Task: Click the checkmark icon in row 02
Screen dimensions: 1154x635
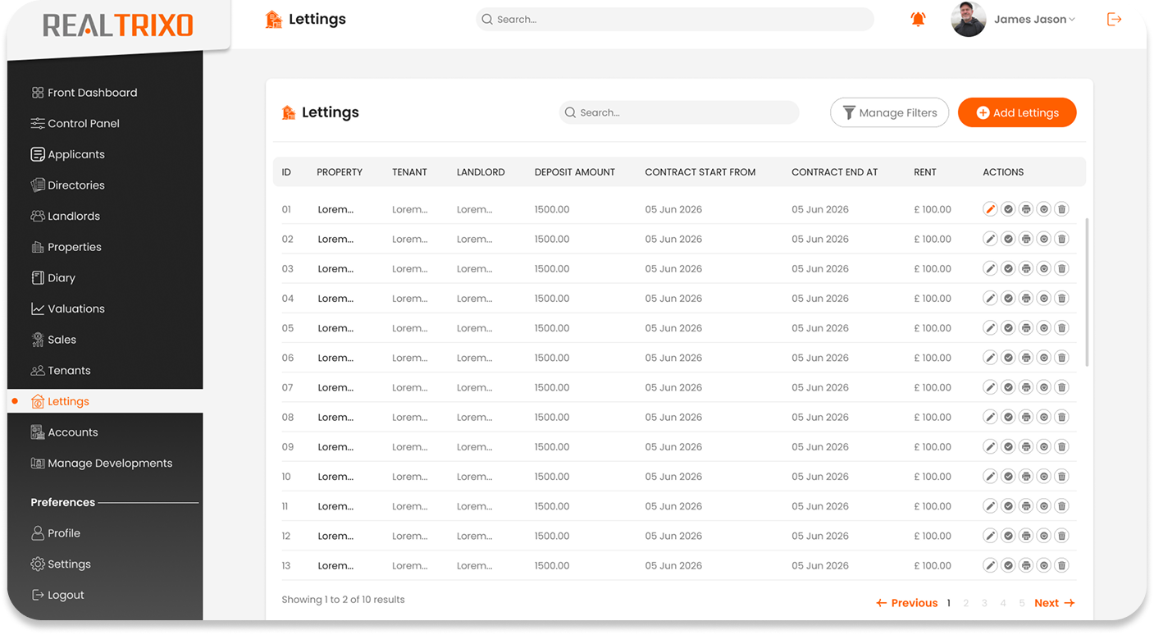Action: pos(1008,239)
